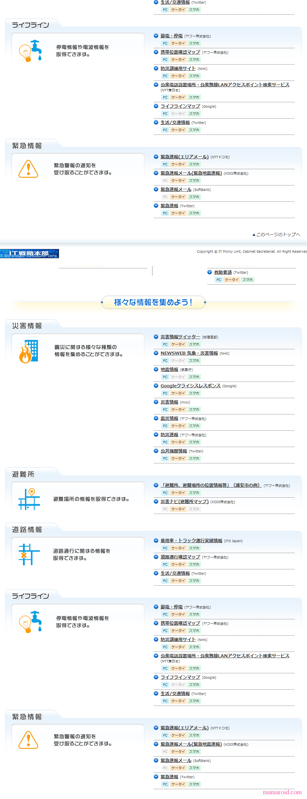Jump via このページのトップへ link
307x799 pixels.
tap(276, 235)
